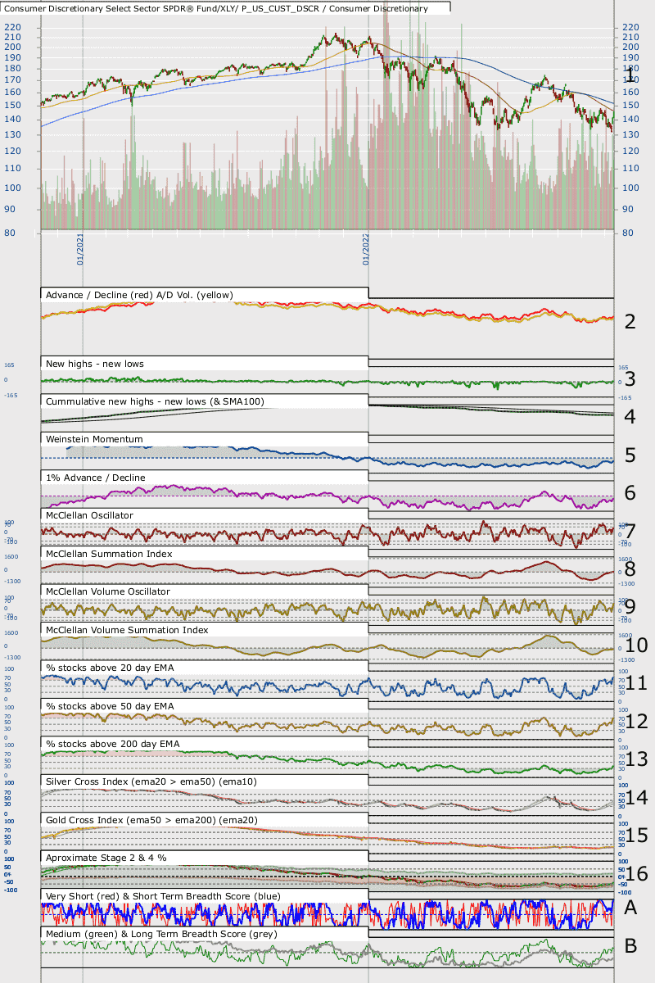Click the 150 label on the right price axis
Screen dimensions: 655x983
click(630, 105)
